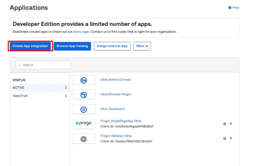Viewport: 254px width, 166px height.
Task: Click the Help question mark icon
Action: (x=230, y=8)
